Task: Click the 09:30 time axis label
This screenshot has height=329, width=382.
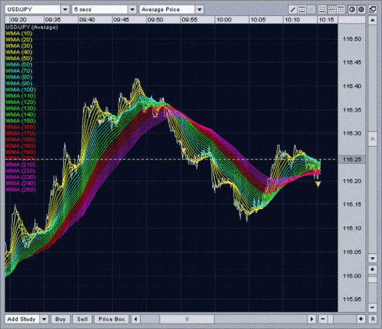Action: tap(18, 20)
